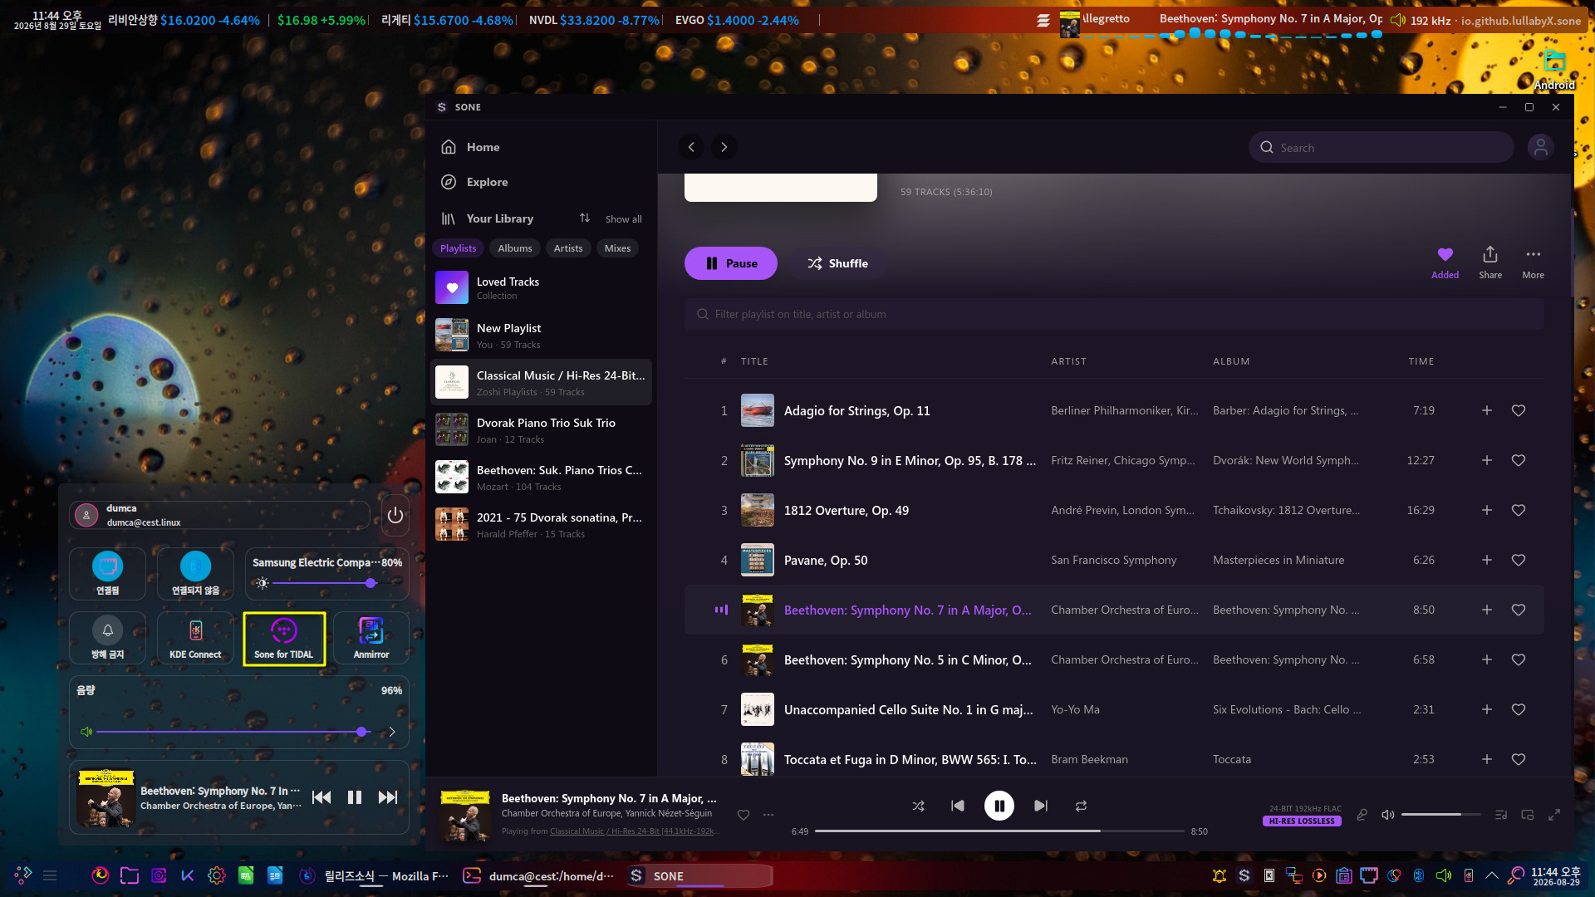Screen dimensions: 1595x897
Task: Open New Playlist in the library
Action: point(541,336)
